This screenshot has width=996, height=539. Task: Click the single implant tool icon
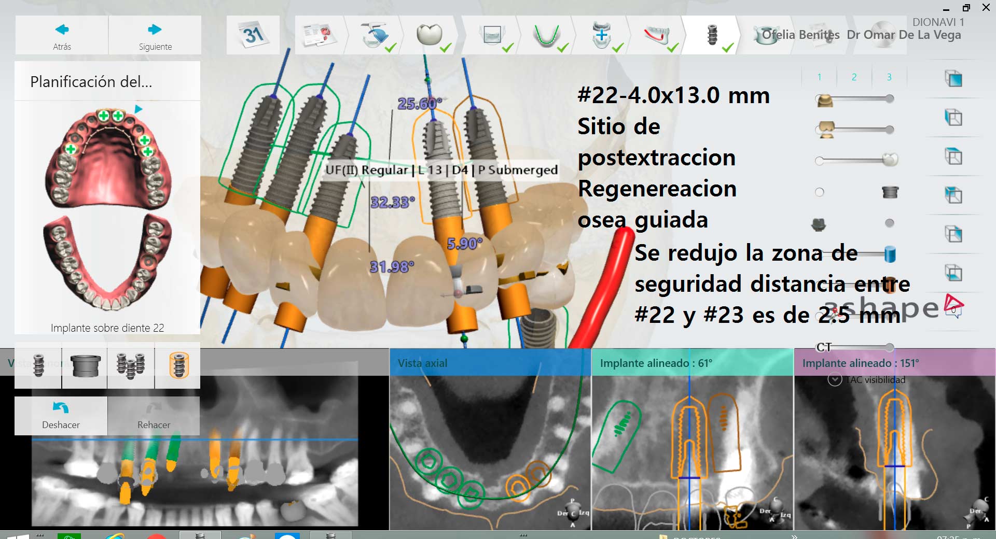[38, 365]
